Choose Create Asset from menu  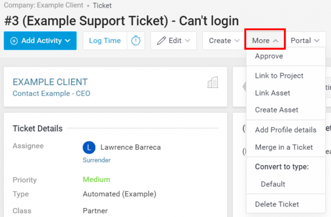276,110
